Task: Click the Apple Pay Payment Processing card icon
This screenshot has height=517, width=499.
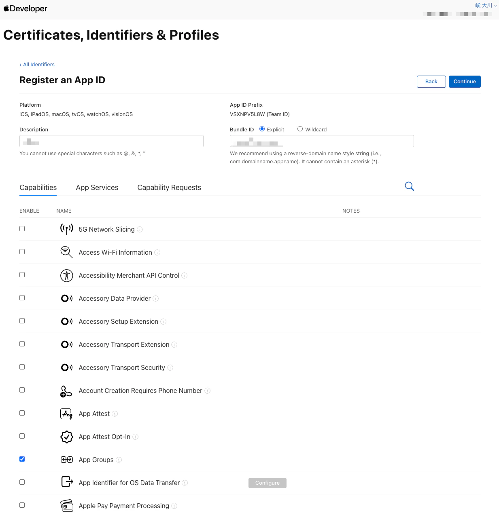Action: pos(67,506)
